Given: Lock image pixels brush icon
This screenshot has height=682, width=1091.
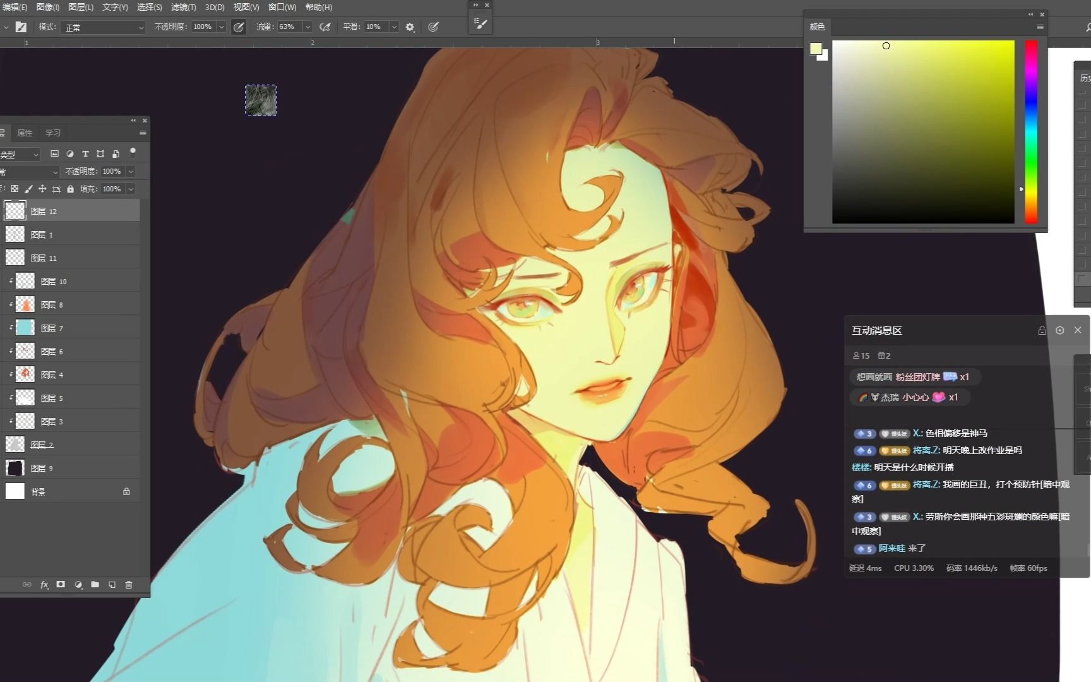Looking at the screenshot, I should pos(28,189).
